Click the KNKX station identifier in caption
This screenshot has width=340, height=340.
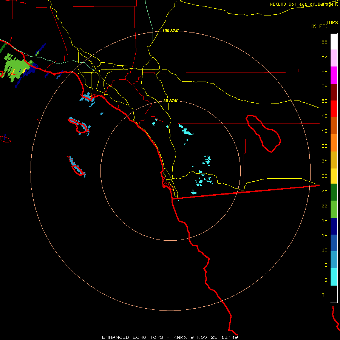coord(180,337)
